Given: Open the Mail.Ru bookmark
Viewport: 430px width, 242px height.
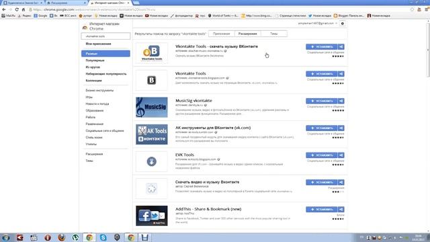Looking at the screenshot, I should click(x=9, y=15).
